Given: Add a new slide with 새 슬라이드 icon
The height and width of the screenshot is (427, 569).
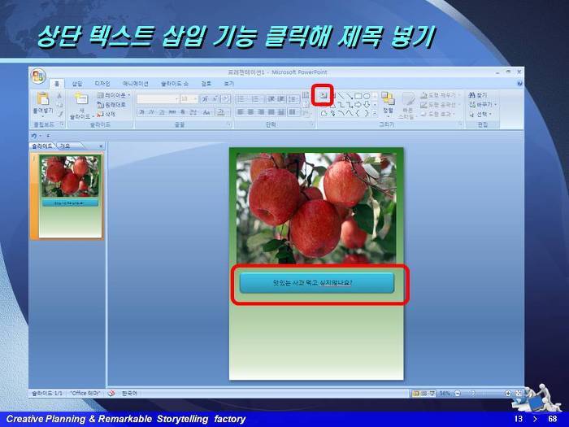Looking at the screenshot, I should [80, 98].
